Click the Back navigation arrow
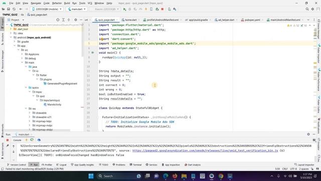 point(21,9)
